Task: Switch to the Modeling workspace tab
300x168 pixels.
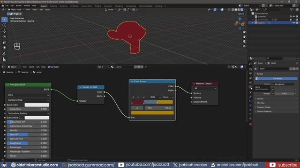Action: (53, 6)
